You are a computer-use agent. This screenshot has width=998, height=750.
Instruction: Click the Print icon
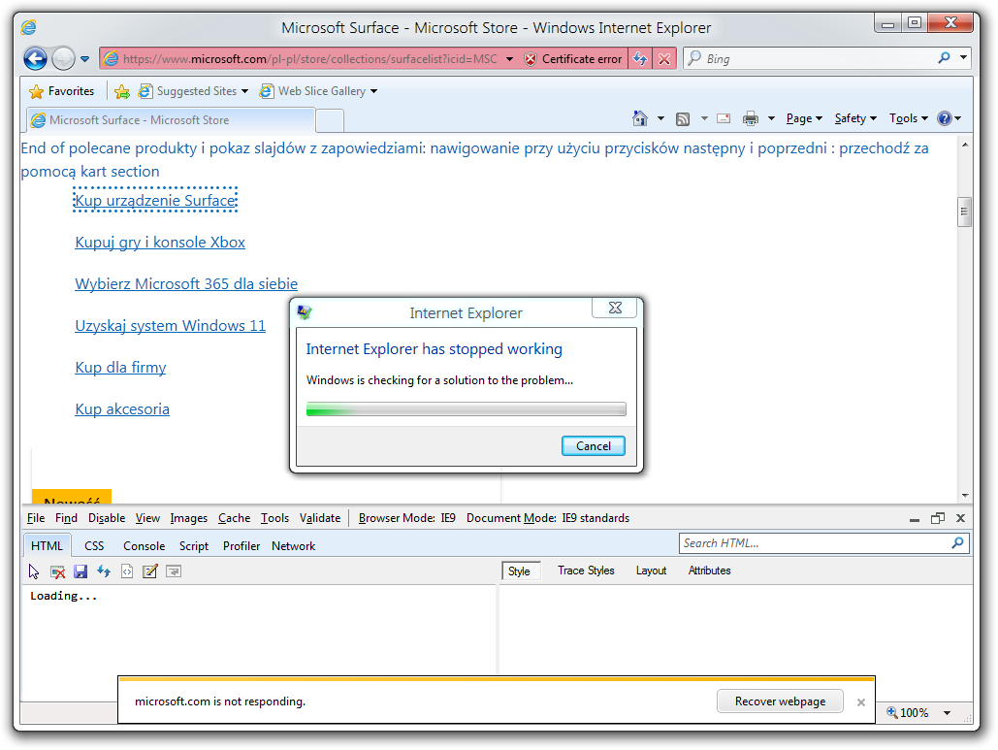pos(751,118)
